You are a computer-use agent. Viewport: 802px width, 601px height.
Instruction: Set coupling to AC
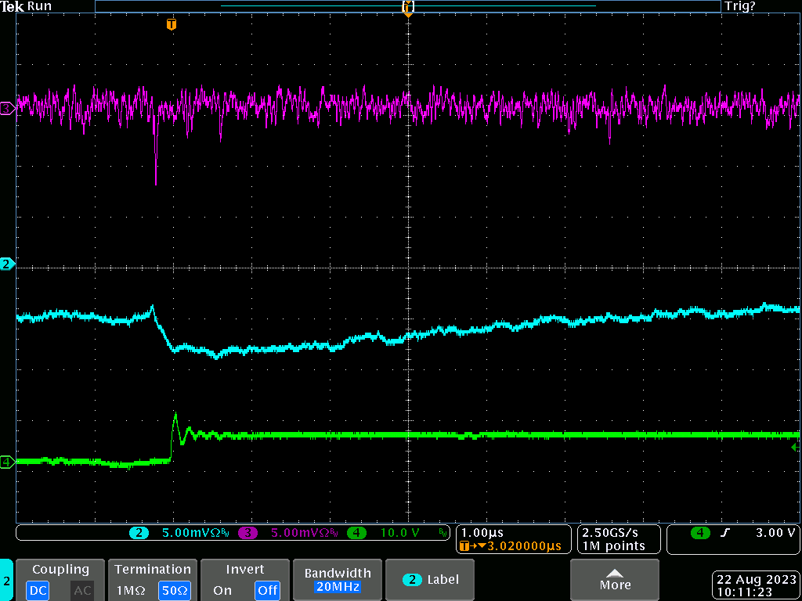pos(82,590)
